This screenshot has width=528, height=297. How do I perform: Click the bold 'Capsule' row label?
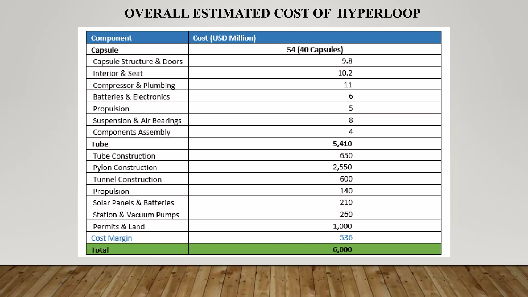click(104, 50)
